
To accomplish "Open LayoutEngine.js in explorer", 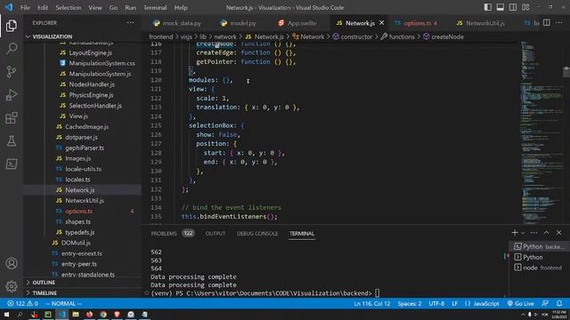I will click(x=90, y=52).
